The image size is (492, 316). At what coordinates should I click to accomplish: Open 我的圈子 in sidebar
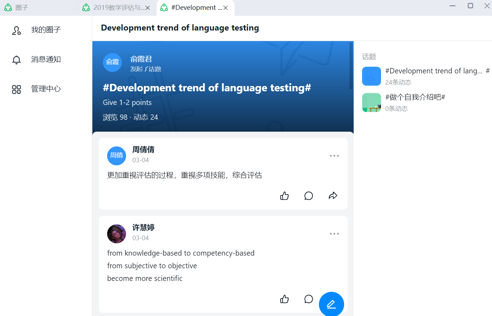click(46, 30)
